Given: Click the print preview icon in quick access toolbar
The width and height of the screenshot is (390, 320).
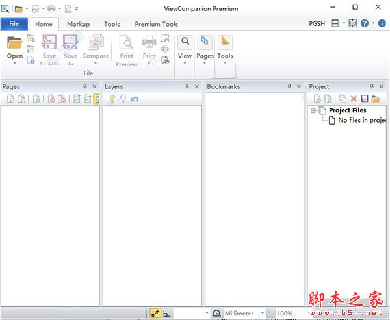Looking at the screenshot, I should point(68,9).
